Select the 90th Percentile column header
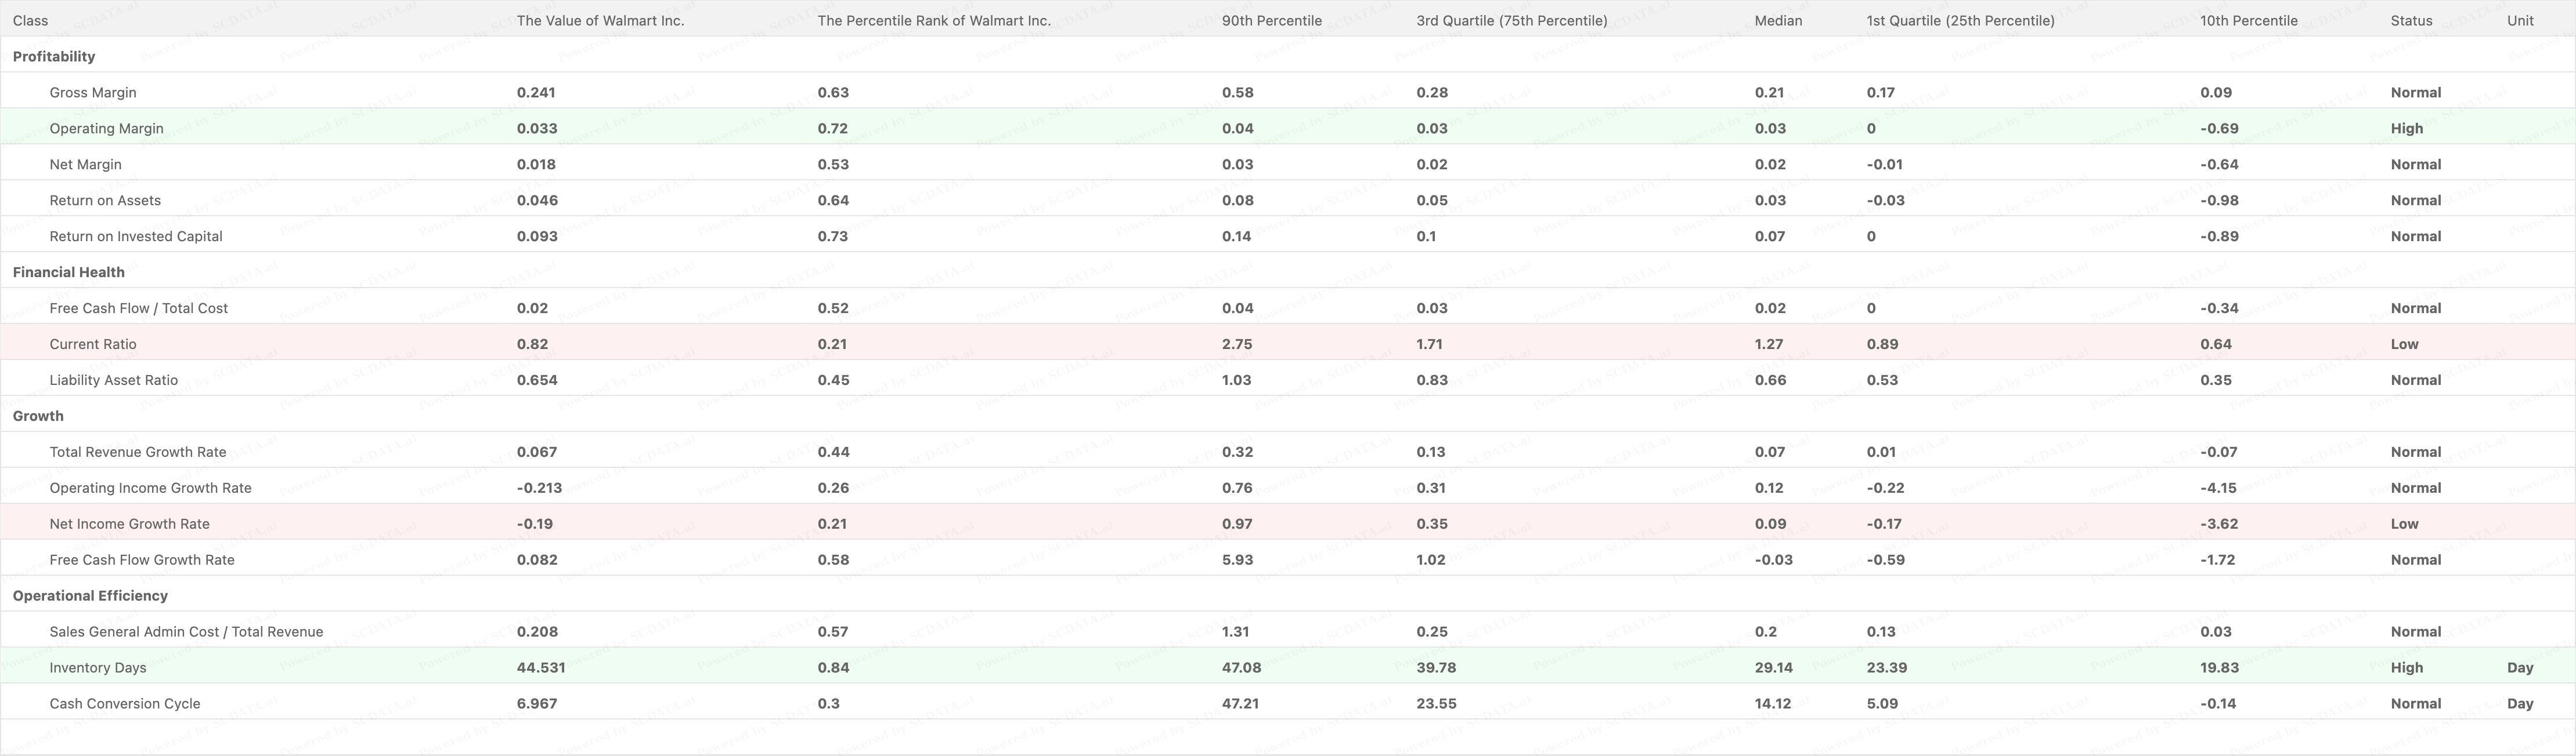2576x756 pixels. point(1271,20)
